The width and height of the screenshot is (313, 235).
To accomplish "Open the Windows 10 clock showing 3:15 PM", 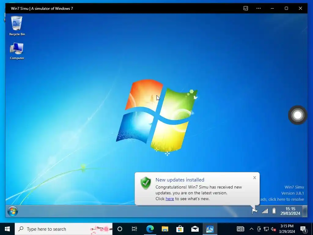I will (287, 229).
